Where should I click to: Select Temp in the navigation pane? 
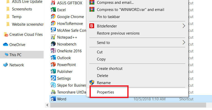coord(17,17)
